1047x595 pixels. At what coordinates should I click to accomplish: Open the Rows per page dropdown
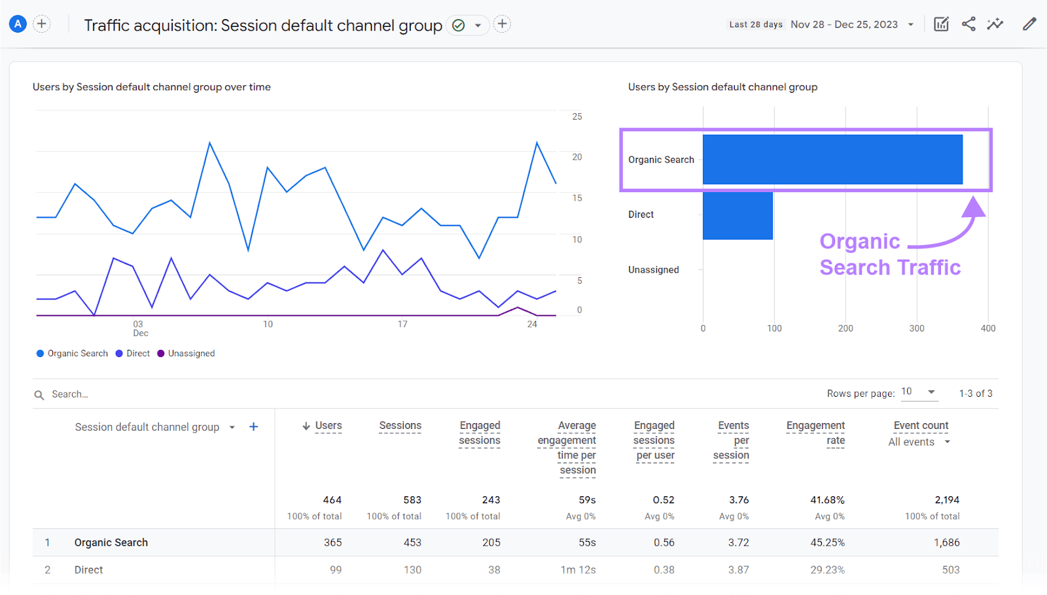coord(919,392)
